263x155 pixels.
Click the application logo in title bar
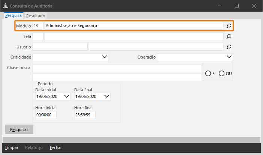coord(5,6)
